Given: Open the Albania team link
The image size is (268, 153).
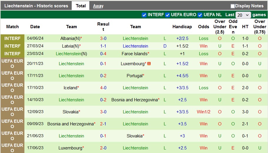Looking at the screenshot, I should pos(70,38).
